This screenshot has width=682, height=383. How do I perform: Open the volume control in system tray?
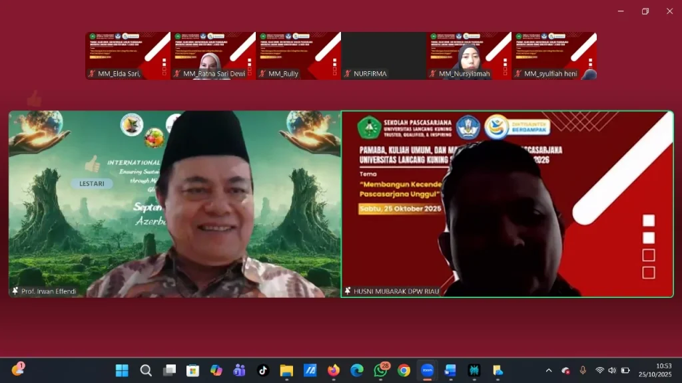click(612, 370)
